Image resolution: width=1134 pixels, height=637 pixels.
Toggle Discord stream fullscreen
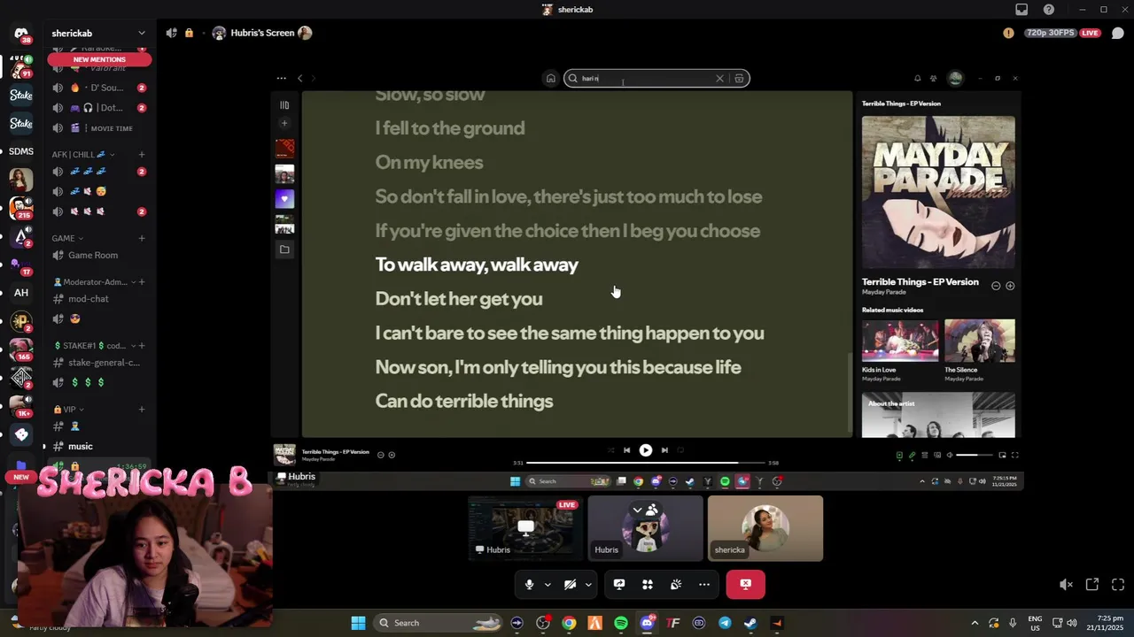coord(1118,584)
